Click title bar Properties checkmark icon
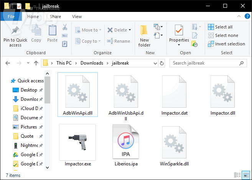Screen dimensions: 252x180 19,6
